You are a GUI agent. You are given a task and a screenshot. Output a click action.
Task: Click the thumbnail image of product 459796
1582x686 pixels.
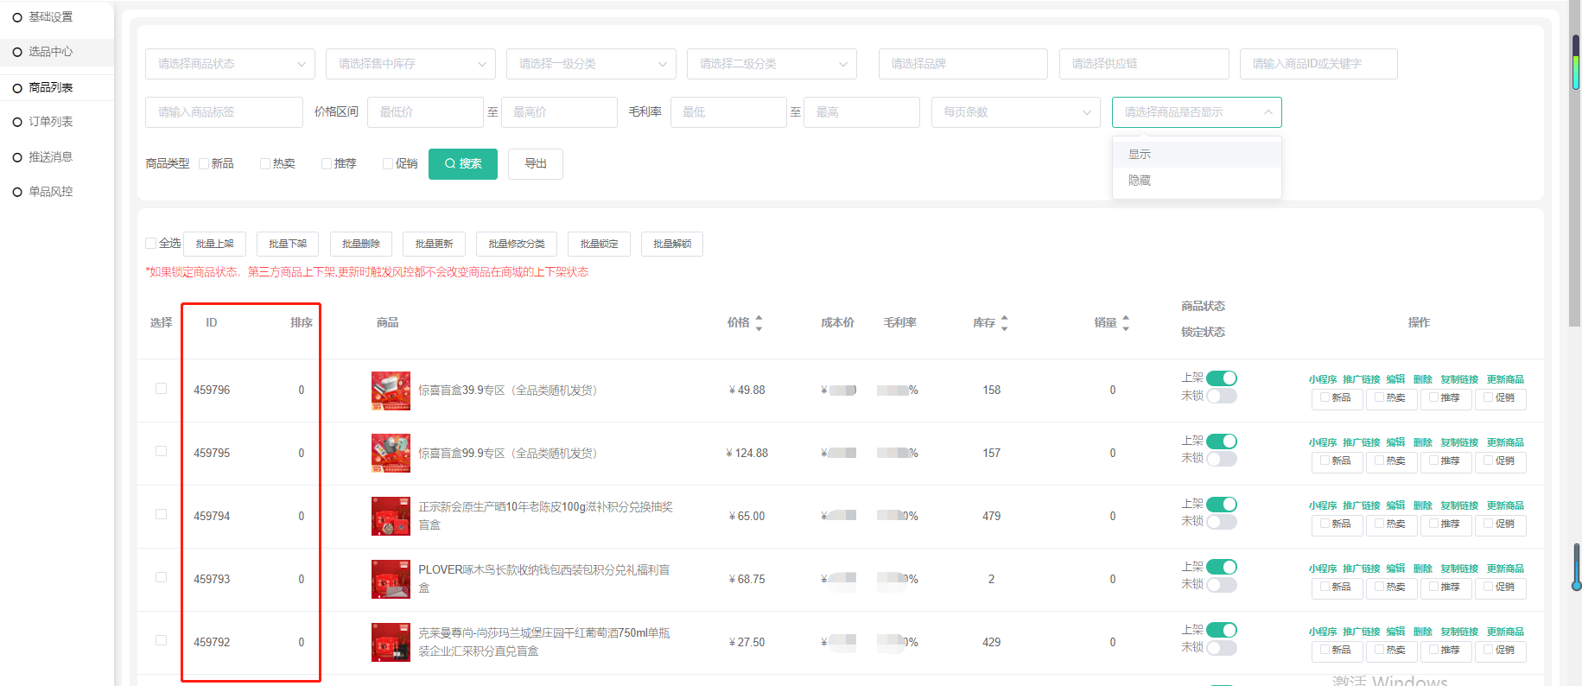point(391,391)
